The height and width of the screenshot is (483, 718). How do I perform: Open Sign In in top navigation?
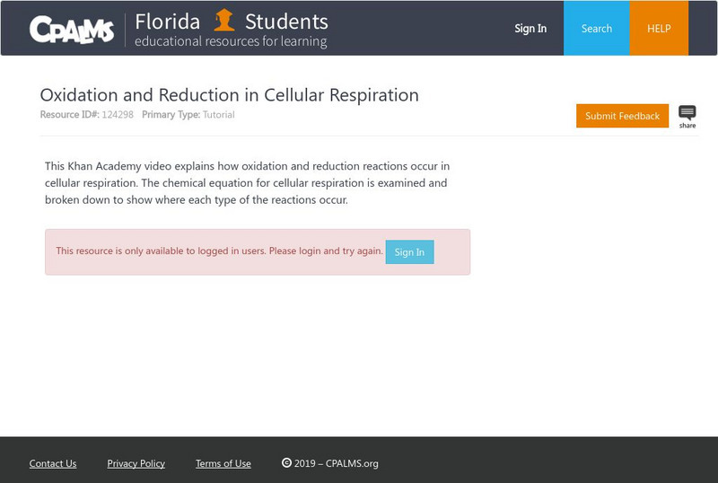[530, 29]
